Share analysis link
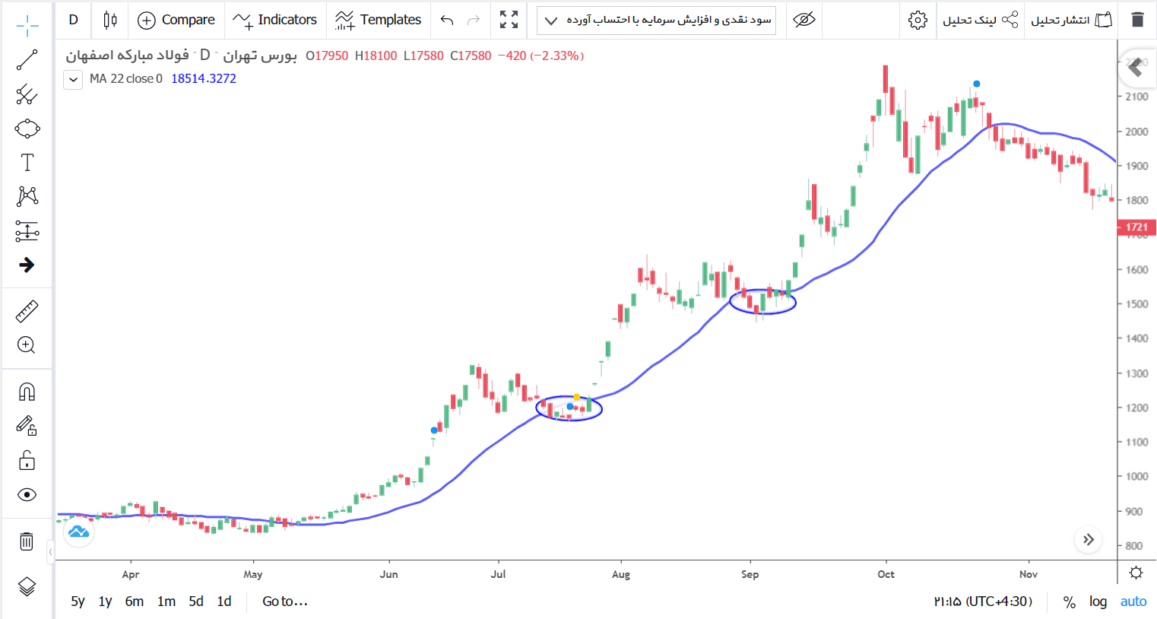Viewport: 1157px width, 619px height. [980, 20]
